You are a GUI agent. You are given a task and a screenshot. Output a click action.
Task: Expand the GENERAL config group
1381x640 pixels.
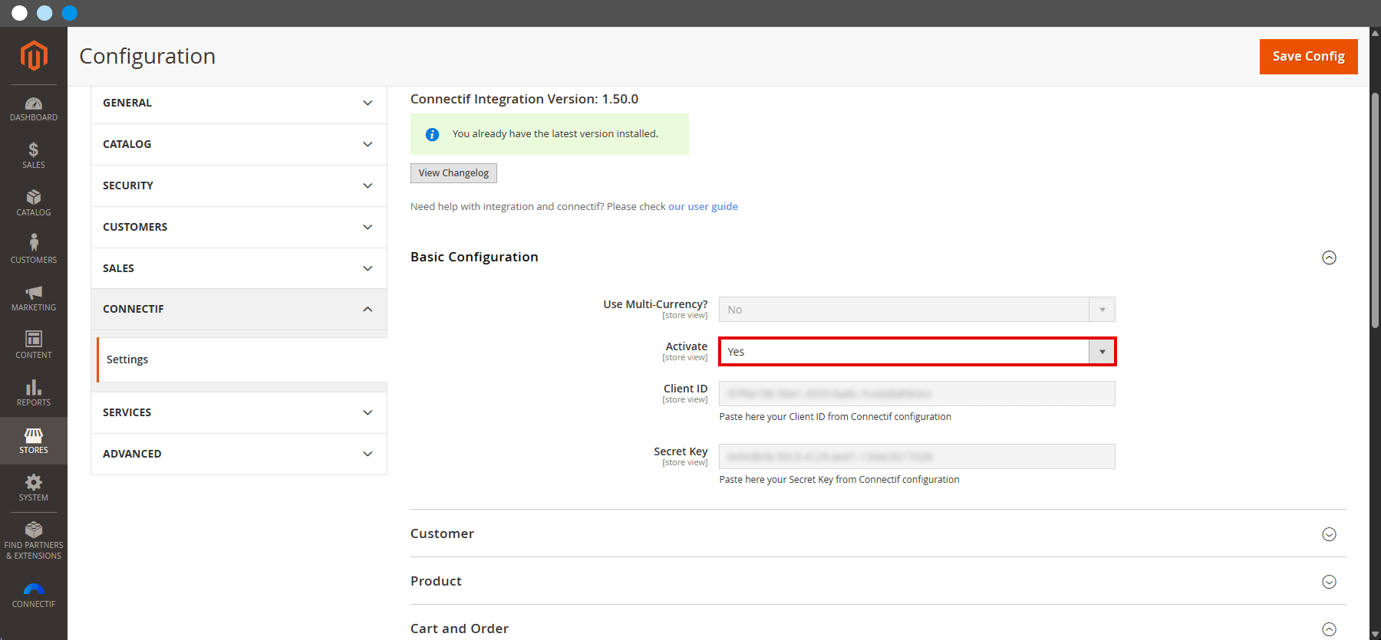click(x=239, y=103)
